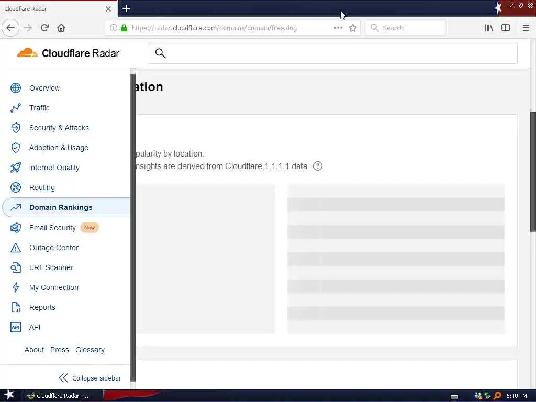The width and height of the screenshot is (536, 402).
Task: Open page actions three-dots menu
Action: pos(338,28)
